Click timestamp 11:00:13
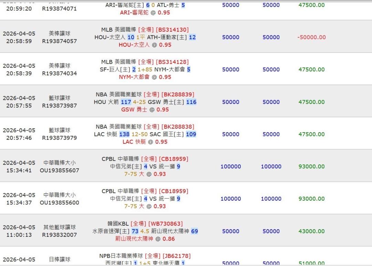The image size is (372, 266). click(x=19, y=235)
